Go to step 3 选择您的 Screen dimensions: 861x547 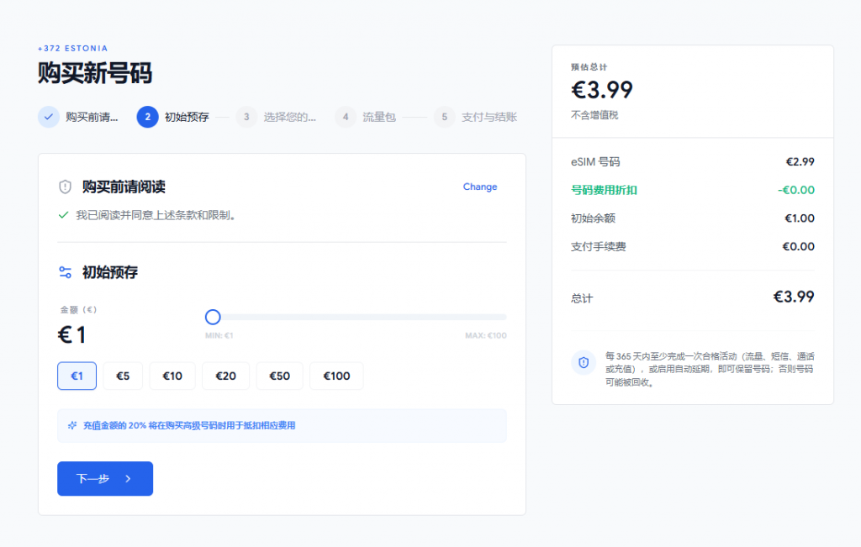276,117
